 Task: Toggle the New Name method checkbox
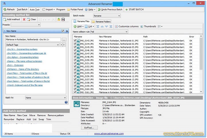pyautogui.click(x=63, y=31)
